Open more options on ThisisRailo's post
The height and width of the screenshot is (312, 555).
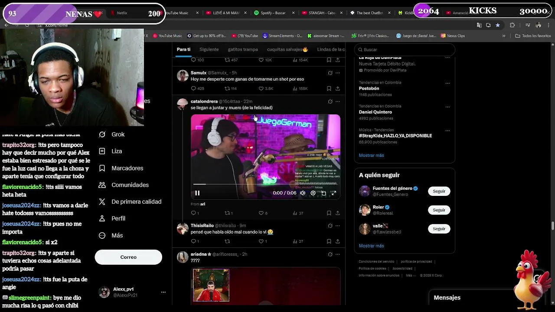click(338, 226)
